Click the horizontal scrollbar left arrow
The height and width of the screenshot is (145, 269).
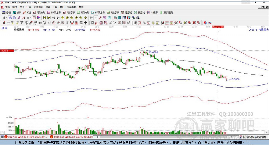point(97,137)
